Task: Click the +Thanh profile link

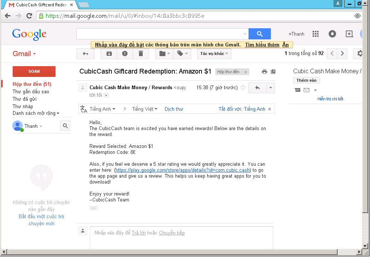Action: tap(296, 34)
